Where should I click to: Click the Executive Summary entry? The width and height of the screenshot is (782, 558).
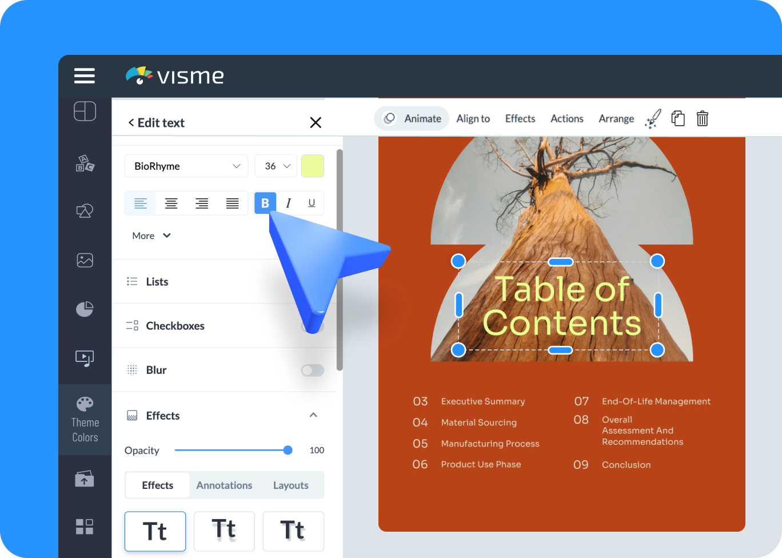[x=482, y=401]
